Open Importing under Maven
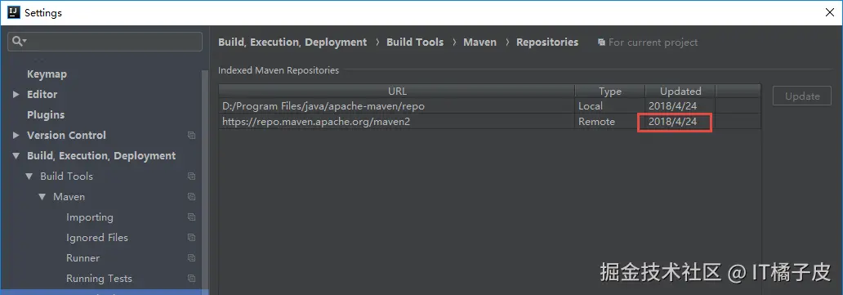The height and width of the screenshot is (295, 843). tap(90, 217)
